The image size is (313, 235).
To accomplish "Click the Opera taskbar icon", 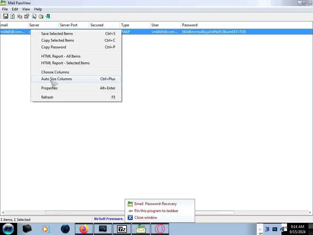I will click(x=160, y=229).
